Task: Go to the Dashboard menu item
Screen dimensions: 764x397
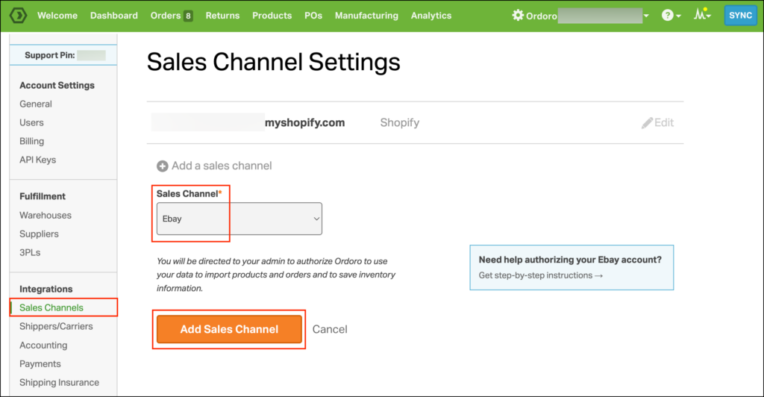Action: pyautogui.click(x=114, y=16)
